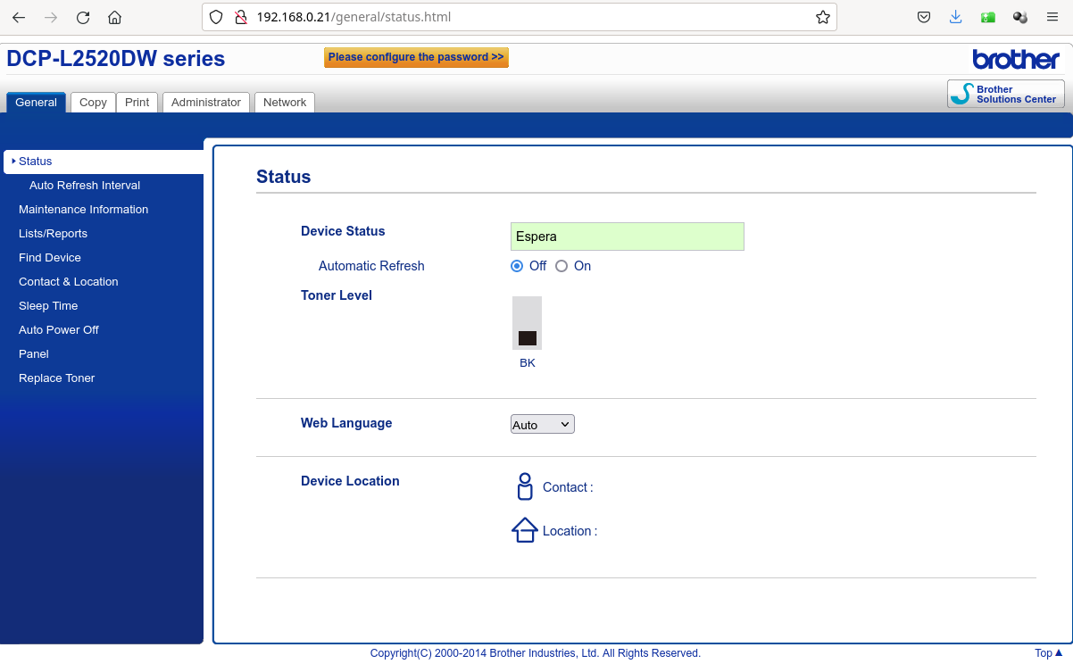Image resolution: width=1073 pixels, height=664 pixels.
Task: Switch to the Network tab
Action: click(285, 103)
